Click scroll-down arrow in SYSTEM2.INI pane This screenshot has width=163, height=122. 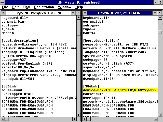pyautogui.click(x=78, y=115)
